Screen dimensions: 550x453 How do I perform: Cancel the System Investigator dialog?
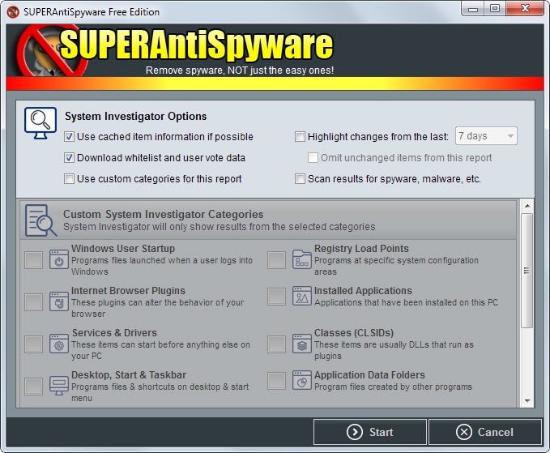tap(485, 432)
